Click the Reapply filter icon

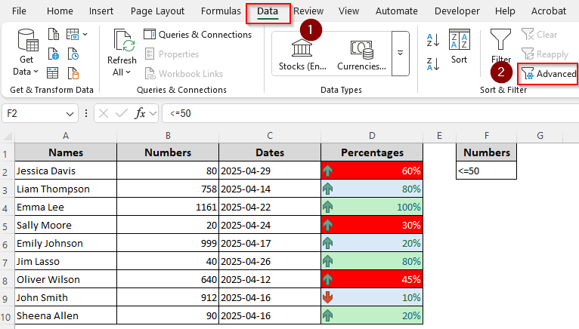[x=528, y=54]
